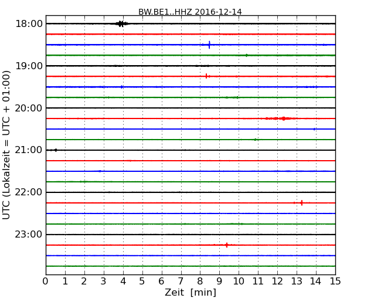Click the x-axis tick label 11

[x=258, y=281]
